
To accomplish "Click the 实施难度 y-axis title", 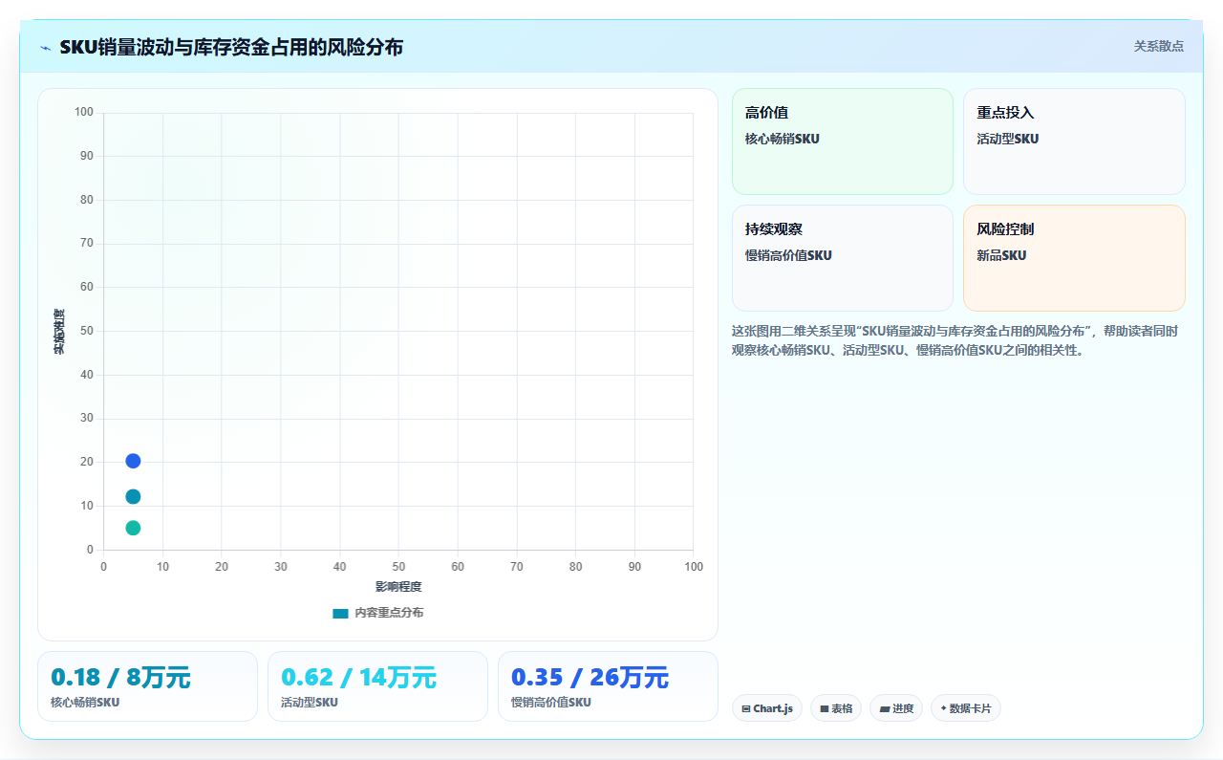I will [59, 332].
